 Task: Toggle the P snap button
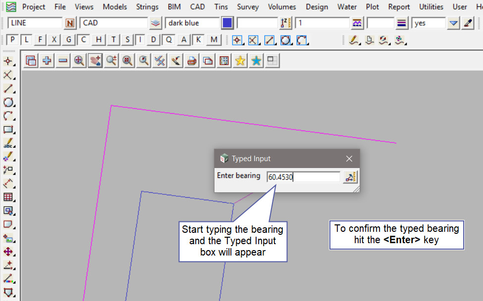point(12,40)
